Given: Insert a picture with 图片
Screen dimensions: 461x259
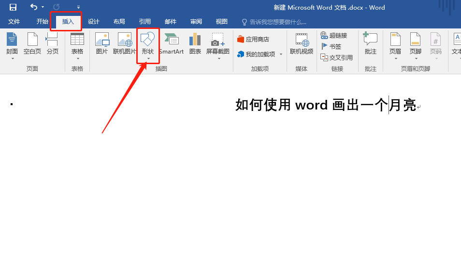Looking at the screenshot, I should pos(102,43).
